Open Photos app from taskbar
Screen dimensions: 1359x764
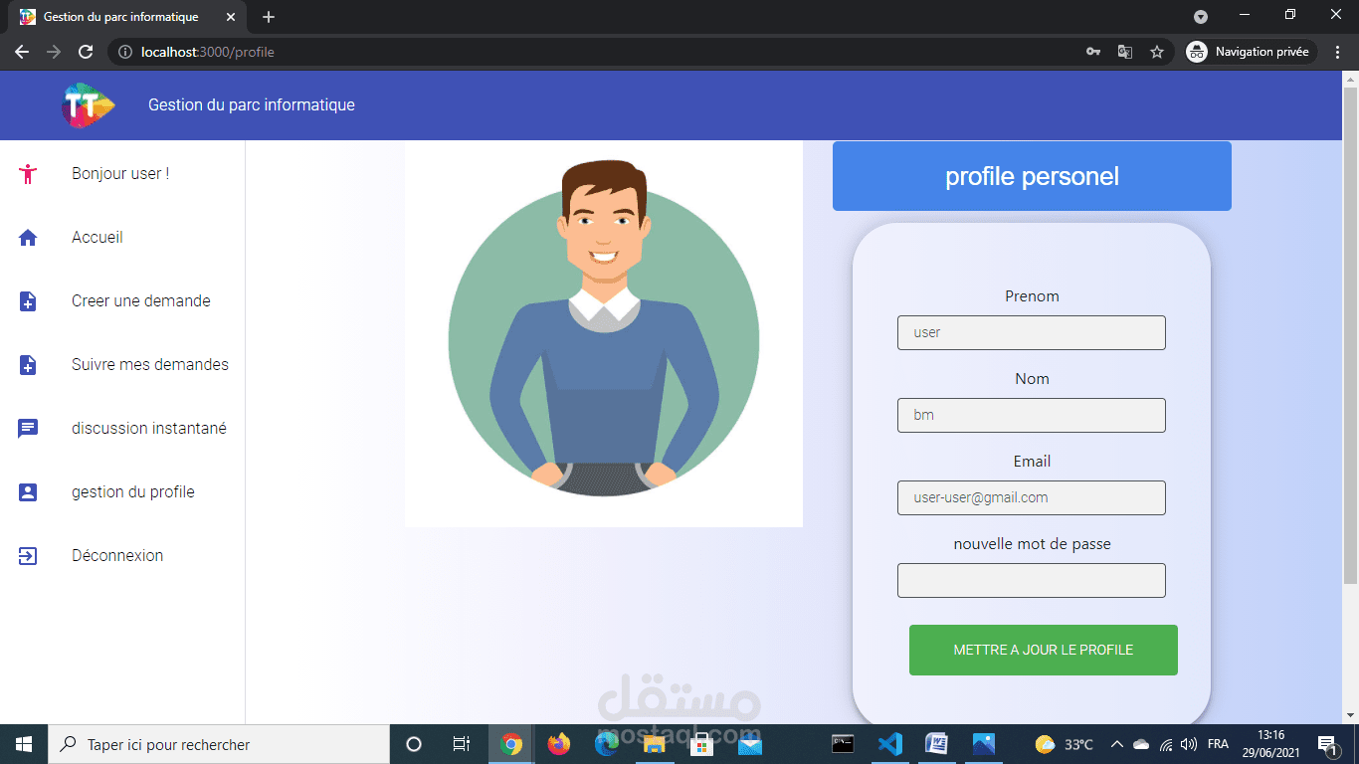(983, 744)
